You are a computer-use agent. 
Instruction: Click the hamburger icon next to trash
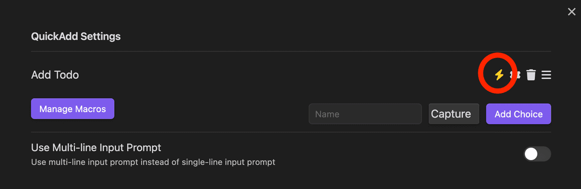click(x=547, y=75)
